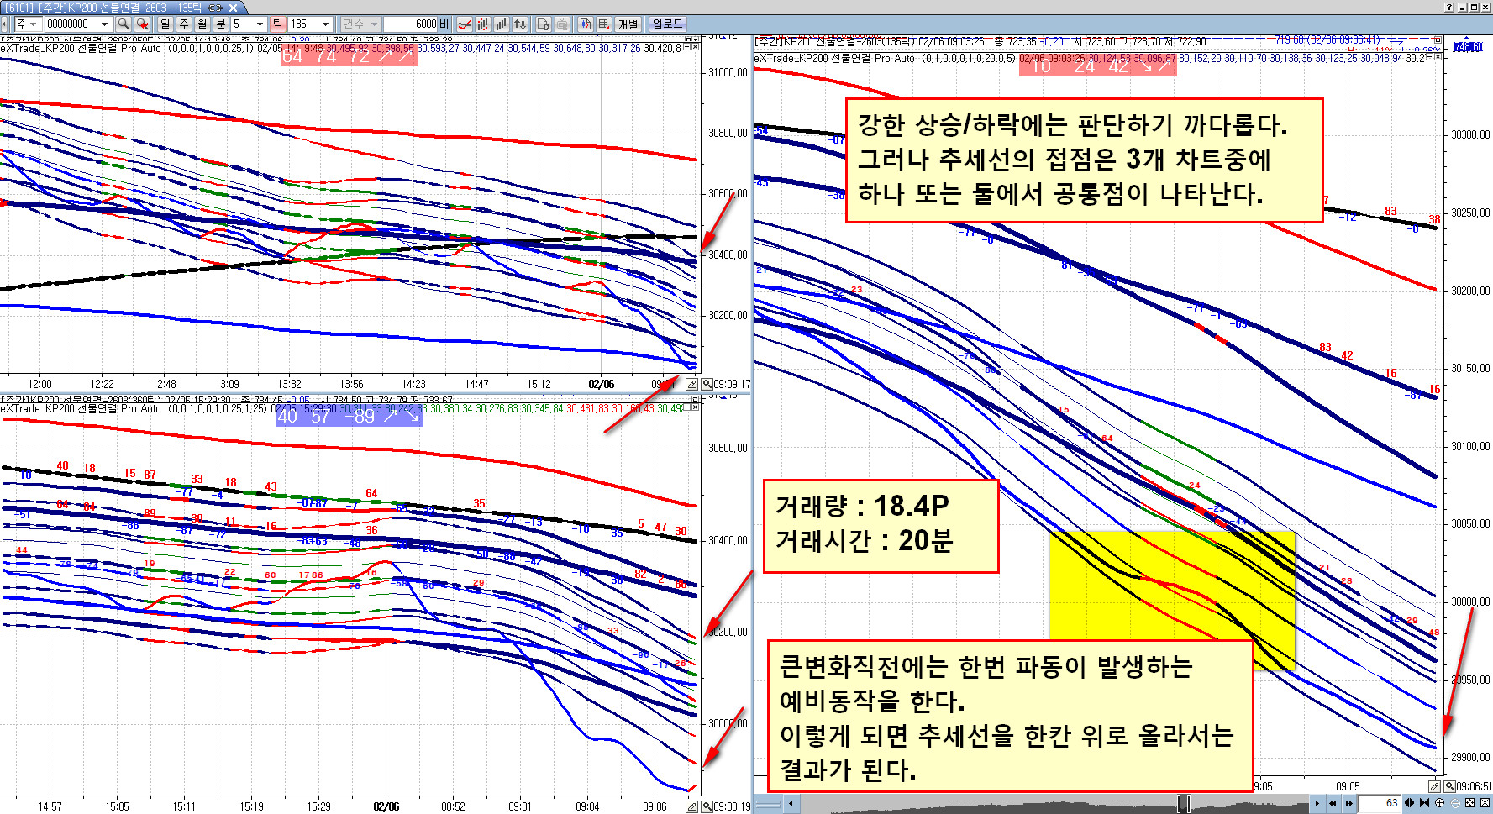Click the split chart layout icon
This screenshot has width=1493, height=814.
[585, 24]
